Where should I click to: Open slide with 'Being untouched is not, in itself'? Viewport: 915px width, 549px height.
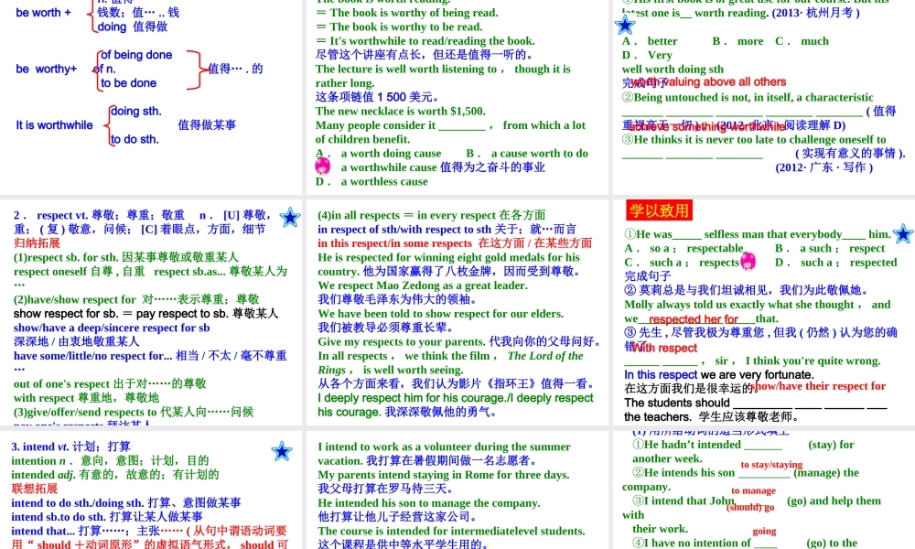tap(764, 97)
